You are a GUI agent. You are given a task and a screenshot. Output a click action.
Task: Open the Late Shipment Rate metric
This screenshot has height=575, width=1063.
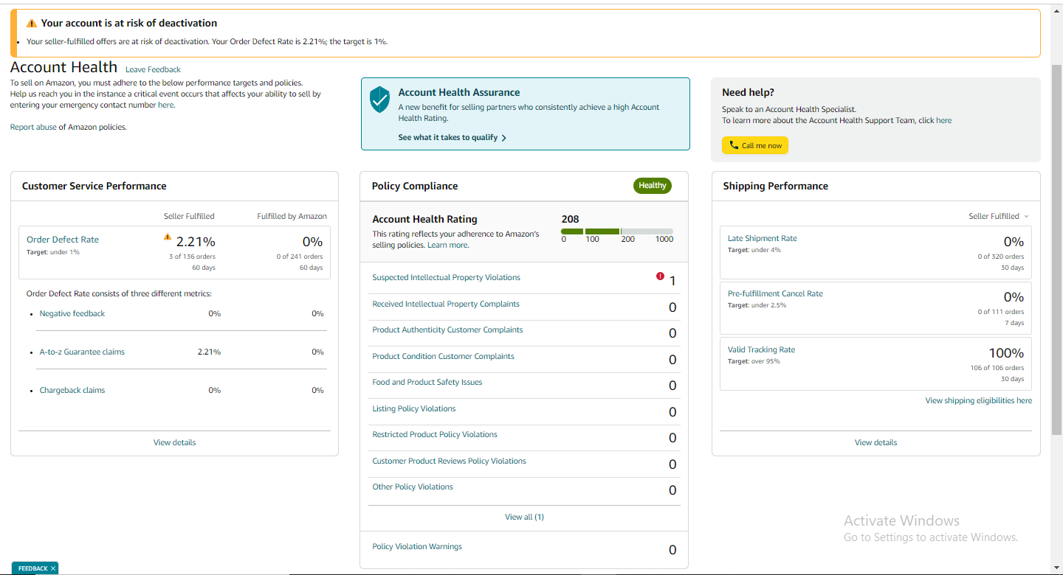(763, 238)
